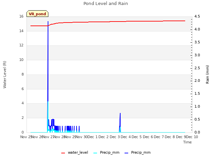Toggle the water_level legend entry
The height and width of the screenshot is (159, 212).
pos(75,153)
